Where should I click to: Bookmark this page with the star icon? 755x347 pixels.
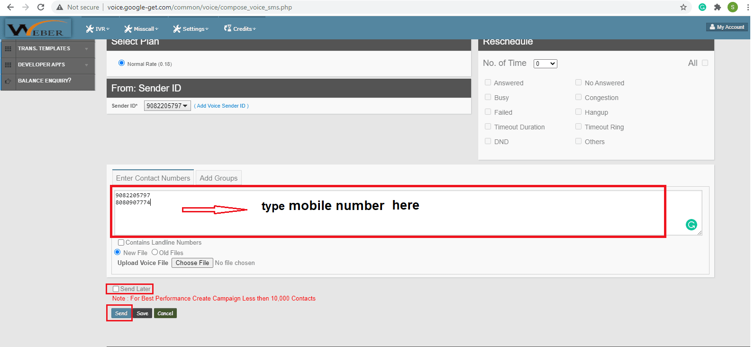click(683, 7)
